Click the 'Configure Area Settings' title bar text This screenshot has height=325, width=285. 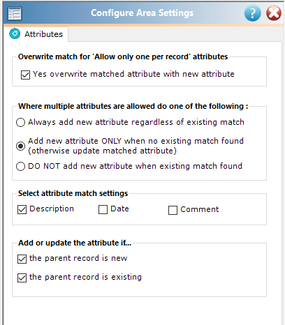pyautogui.click(x=142, y=13)
